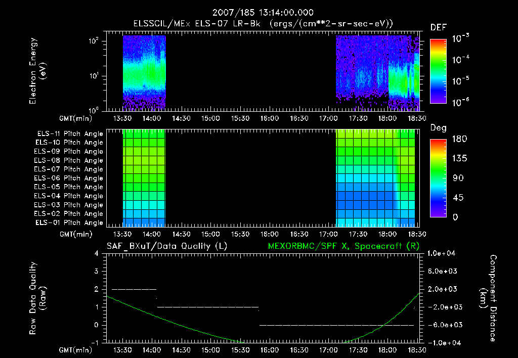The image size is (518, 358).
Task: Click the Deg pitch angle color bar
Action: coord(438,178)
